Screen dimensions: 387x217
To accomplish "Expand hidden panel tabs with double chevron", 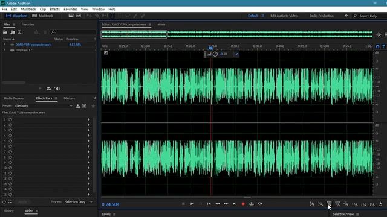I will point(95,98).
